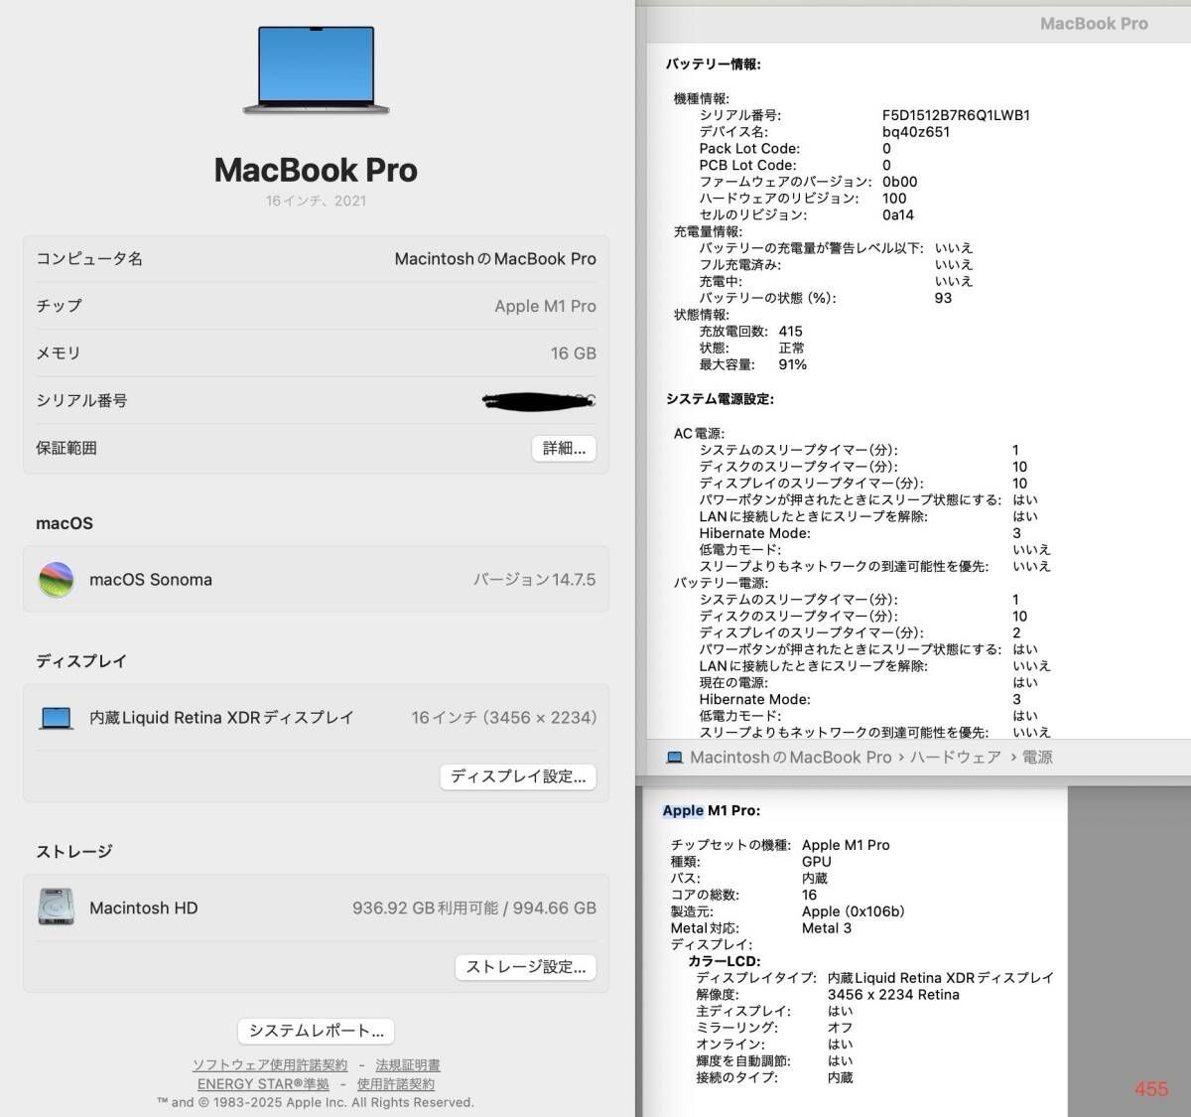Viewport: 1191px width, 1117px height.
Task: Open 法規証明書 regulatory link
Action: tap(408, 1065)
